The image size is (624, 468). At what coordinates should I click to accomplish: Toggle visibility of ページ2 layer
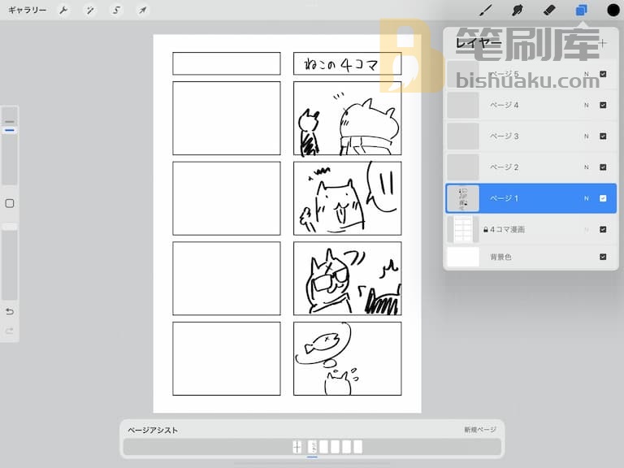603,167
